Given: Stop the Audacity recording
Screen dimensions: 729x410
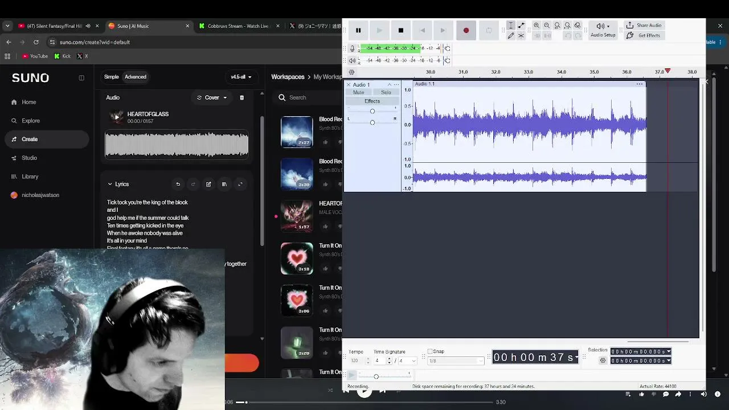Looking at the screenshot, I should pyautogui.click(x=401, y=30).
